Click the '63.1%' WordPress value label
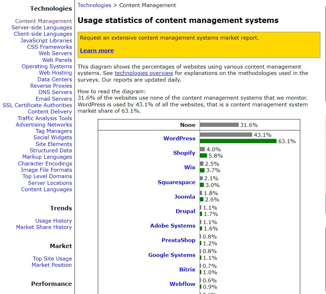 pyautogui.click(x=287, y=141)
